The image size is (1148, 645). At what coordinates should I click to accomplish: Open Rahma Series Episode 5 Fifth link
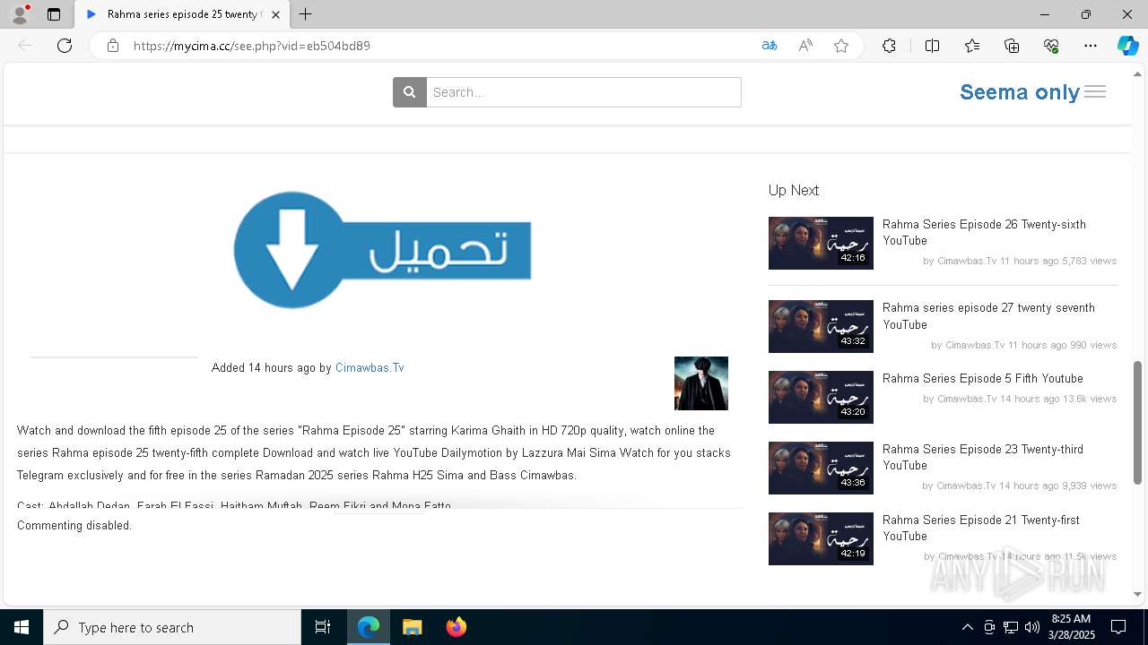tap(983, 378)
